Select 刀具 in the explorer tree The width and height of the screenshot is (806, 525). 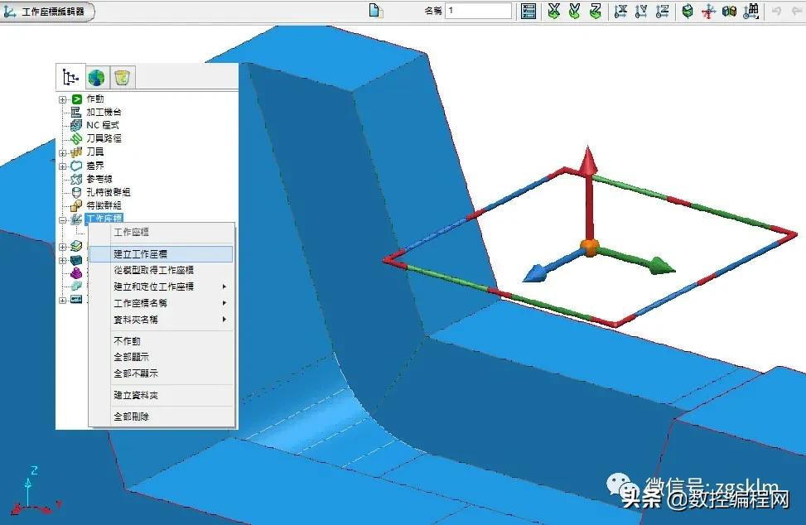(x=95, y=152)
